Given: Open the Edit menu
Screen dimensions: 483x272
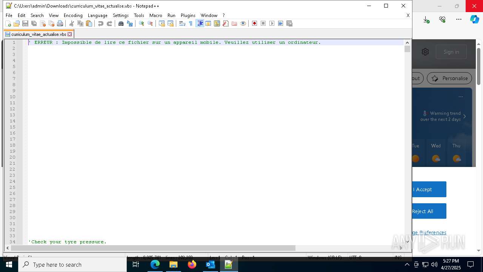Looking at the screenshot, I should (22, 15).
